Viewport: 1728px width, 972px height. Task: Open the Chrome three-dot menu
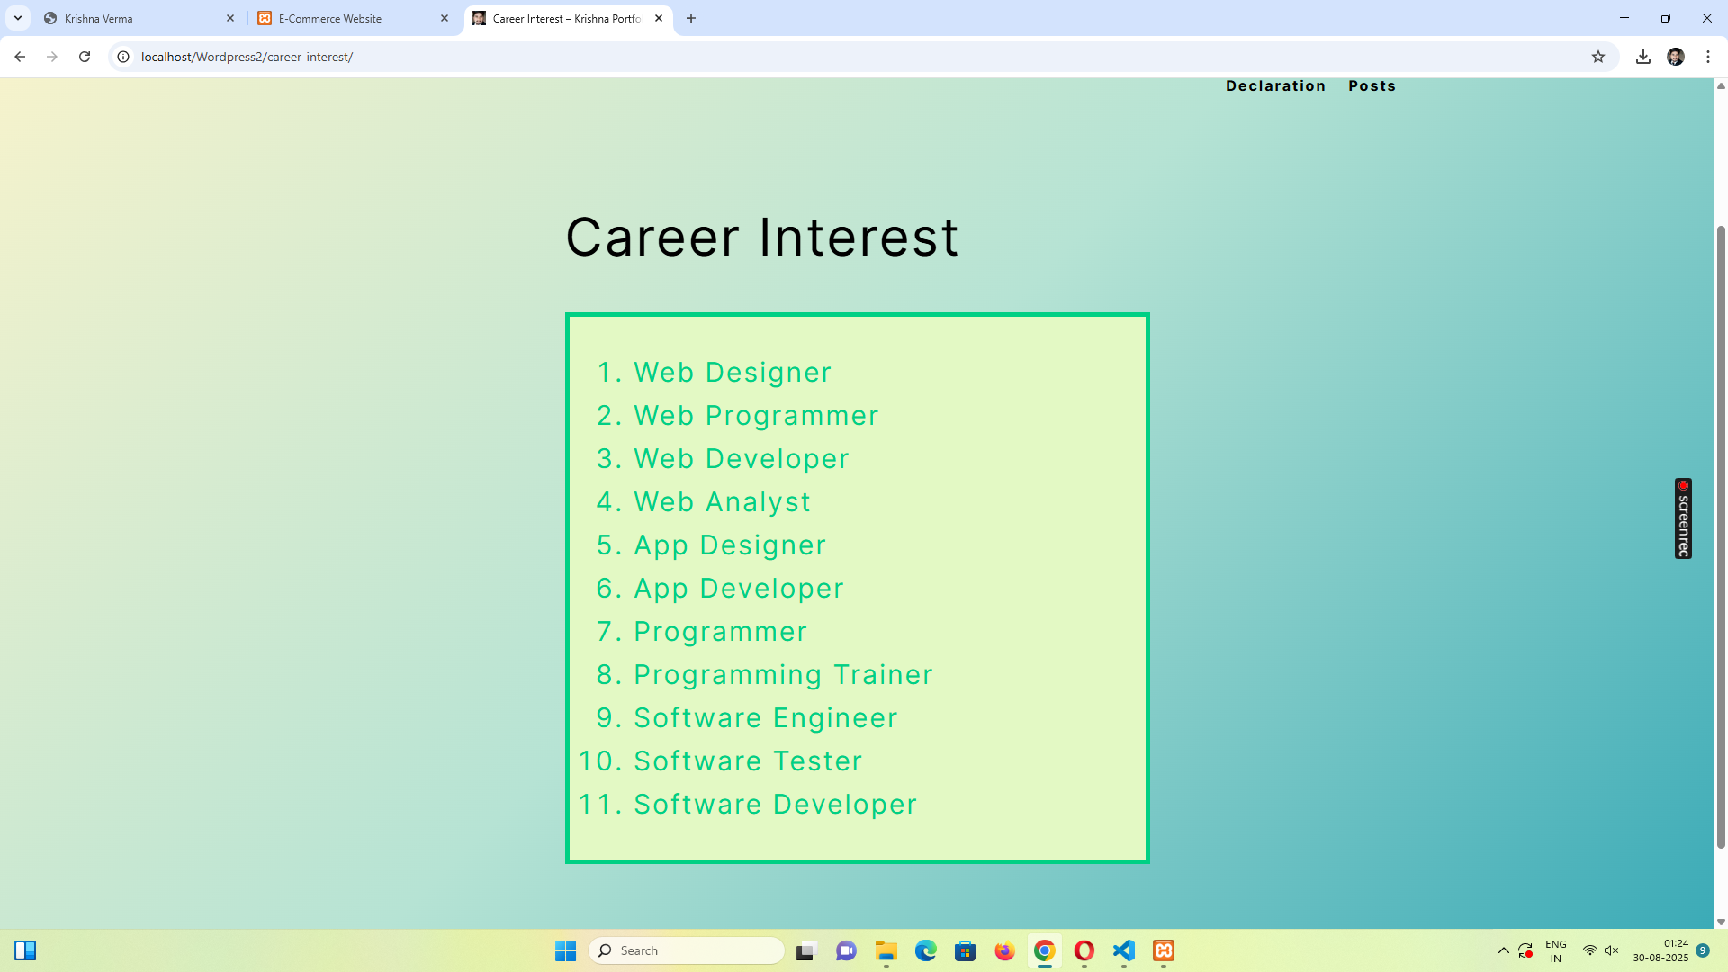1708,57
